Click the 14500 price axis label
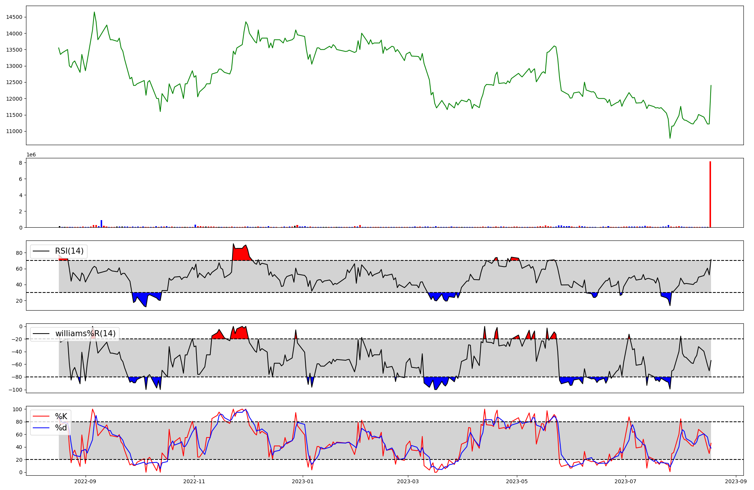 point(14,17)
